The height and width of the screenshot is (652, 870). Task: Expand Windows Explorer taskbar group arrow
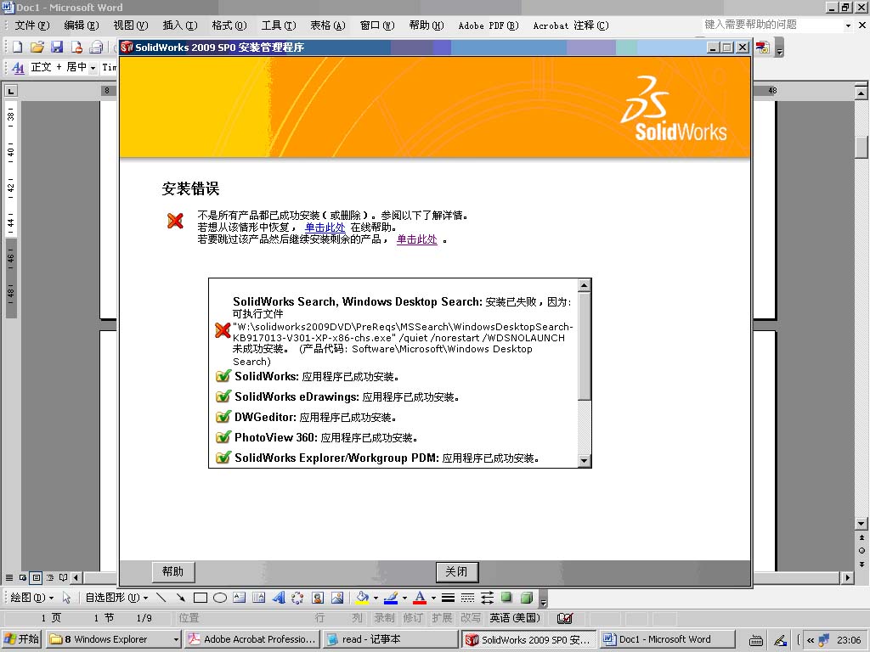coord(176,639)
